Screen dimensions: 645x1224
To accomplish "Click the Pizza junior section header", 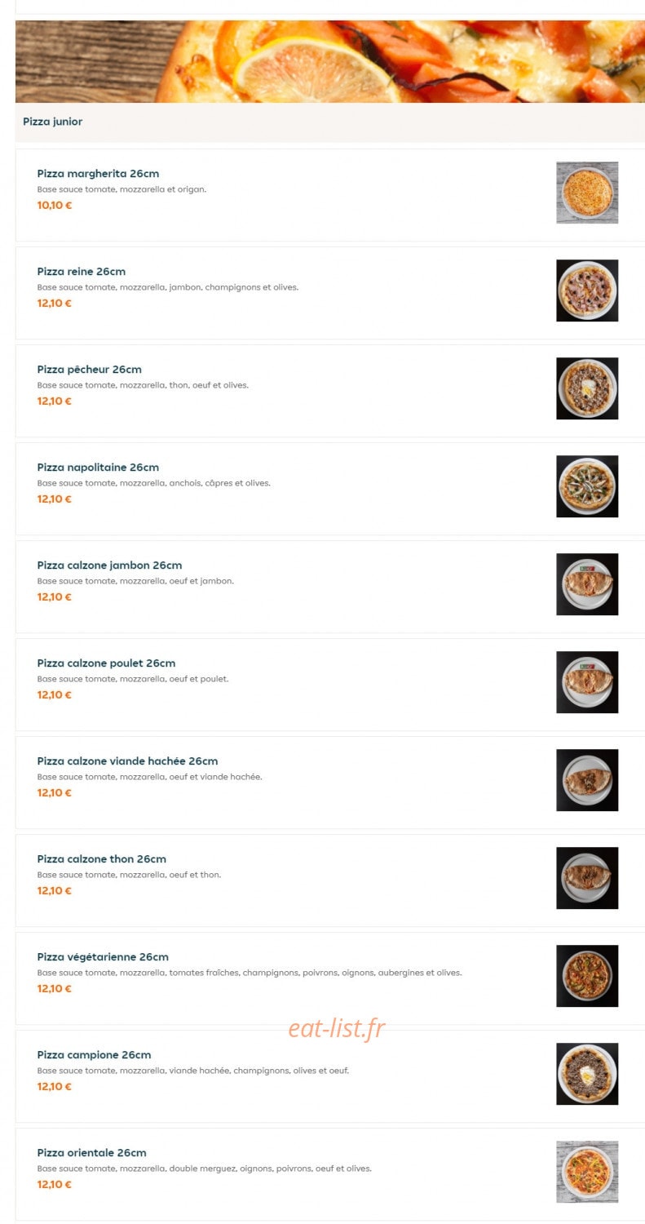I will click(53, 122).
